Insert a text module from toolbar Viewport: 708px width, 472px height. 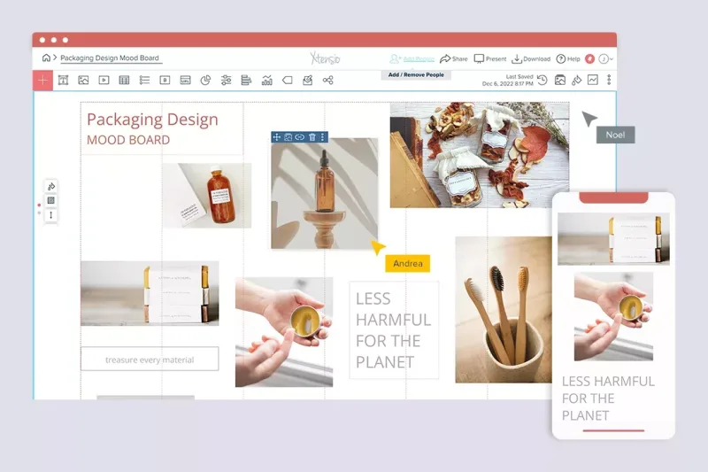(64, 80)
